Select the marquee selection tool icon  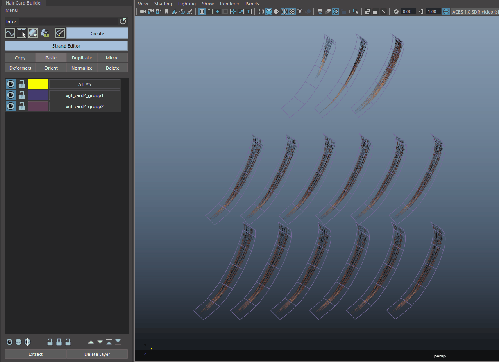21,33
